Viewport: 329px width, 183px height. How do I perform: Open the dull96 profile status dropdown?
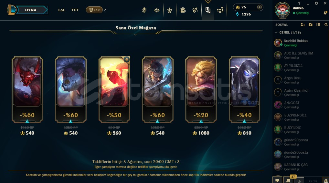coord(301,13)
